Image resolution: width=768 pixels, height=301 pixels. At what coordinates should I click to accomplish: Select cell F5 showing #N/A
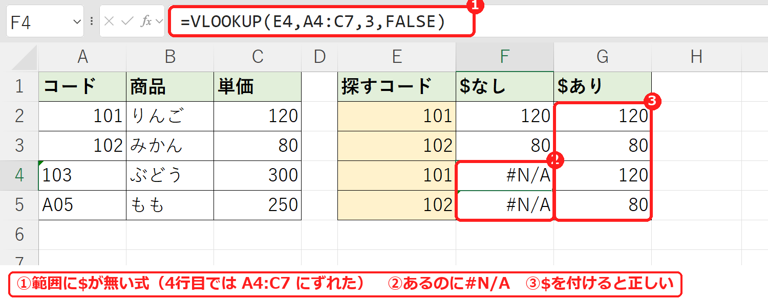pos(505,205)
